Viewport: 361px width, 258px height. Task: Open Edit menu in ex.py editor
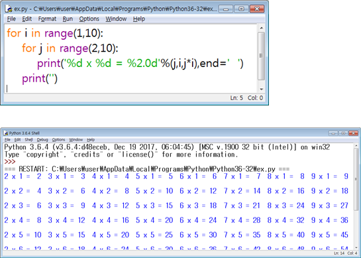(x=26, y=19)
